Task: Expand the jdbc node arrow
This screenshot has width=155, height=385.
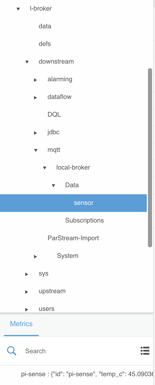Action: 36,133
